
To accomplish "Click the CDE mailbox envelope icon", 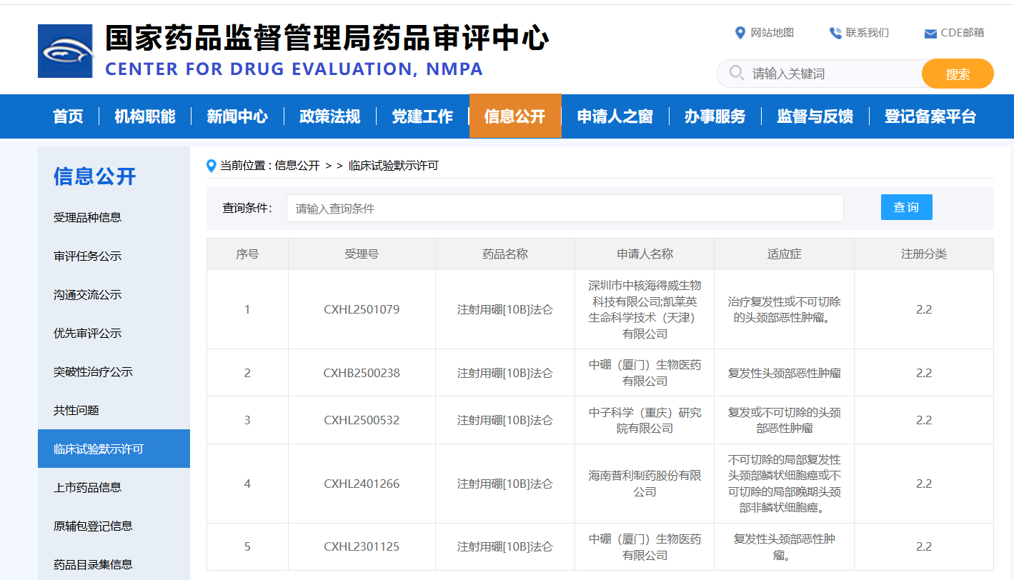I will coord(930,34).
